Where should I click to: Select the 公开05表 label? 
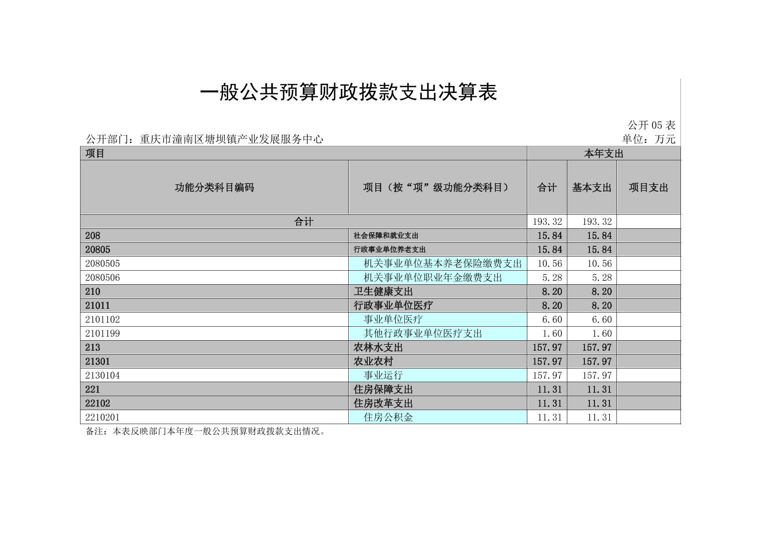(x=651, y=125)
